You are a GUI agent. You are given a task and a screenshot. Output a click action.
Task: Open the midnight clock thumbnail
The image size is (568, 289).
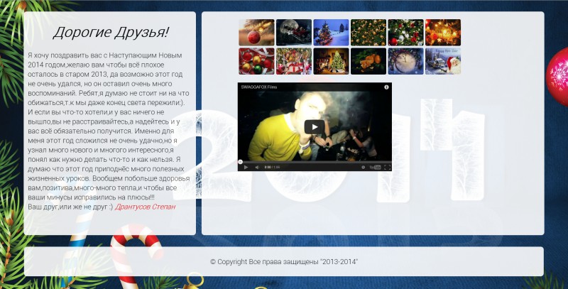click(405, 61)
